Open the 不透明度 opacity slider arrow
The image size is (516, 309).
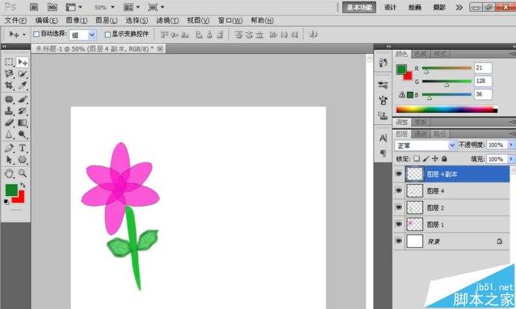pos(511,145)
